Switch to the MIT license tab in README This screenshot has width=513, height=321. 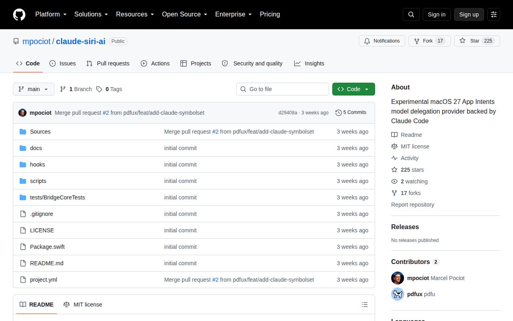pyautogui.click(x=83, y=305)
